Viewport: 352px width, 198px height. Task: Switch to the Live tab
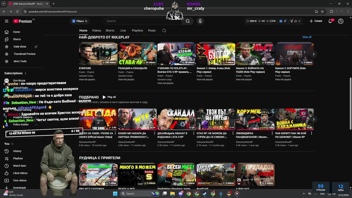tap(123, 31)
